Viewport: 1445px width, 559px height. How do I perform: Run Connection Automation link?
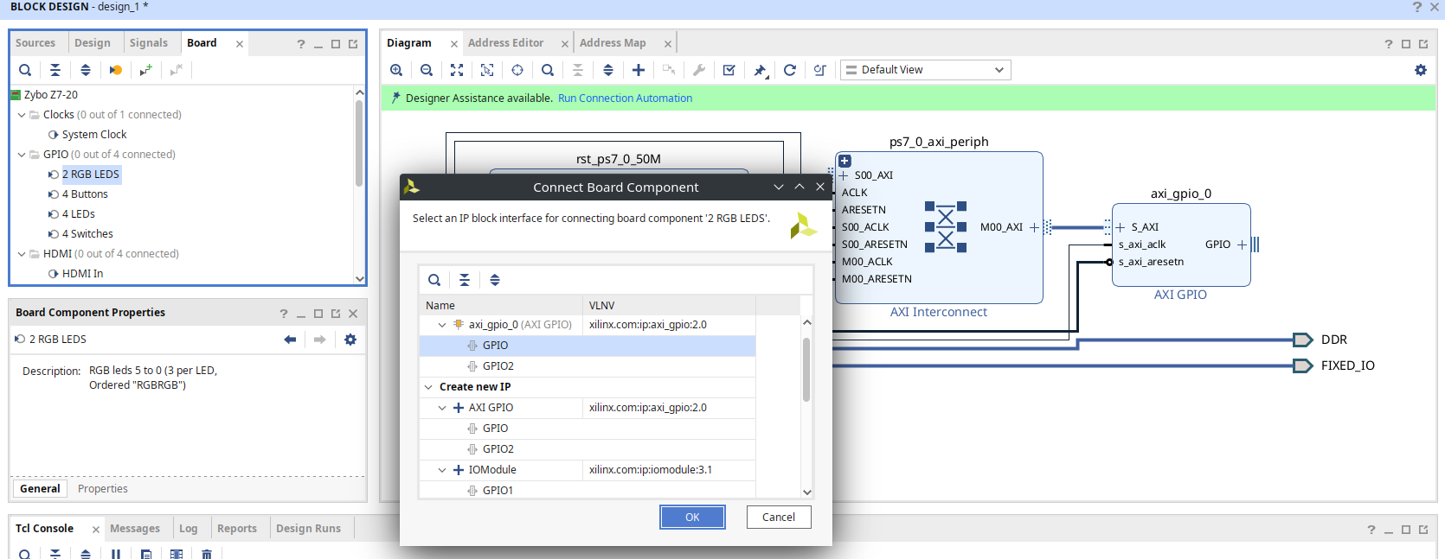(x=625, y=98)
